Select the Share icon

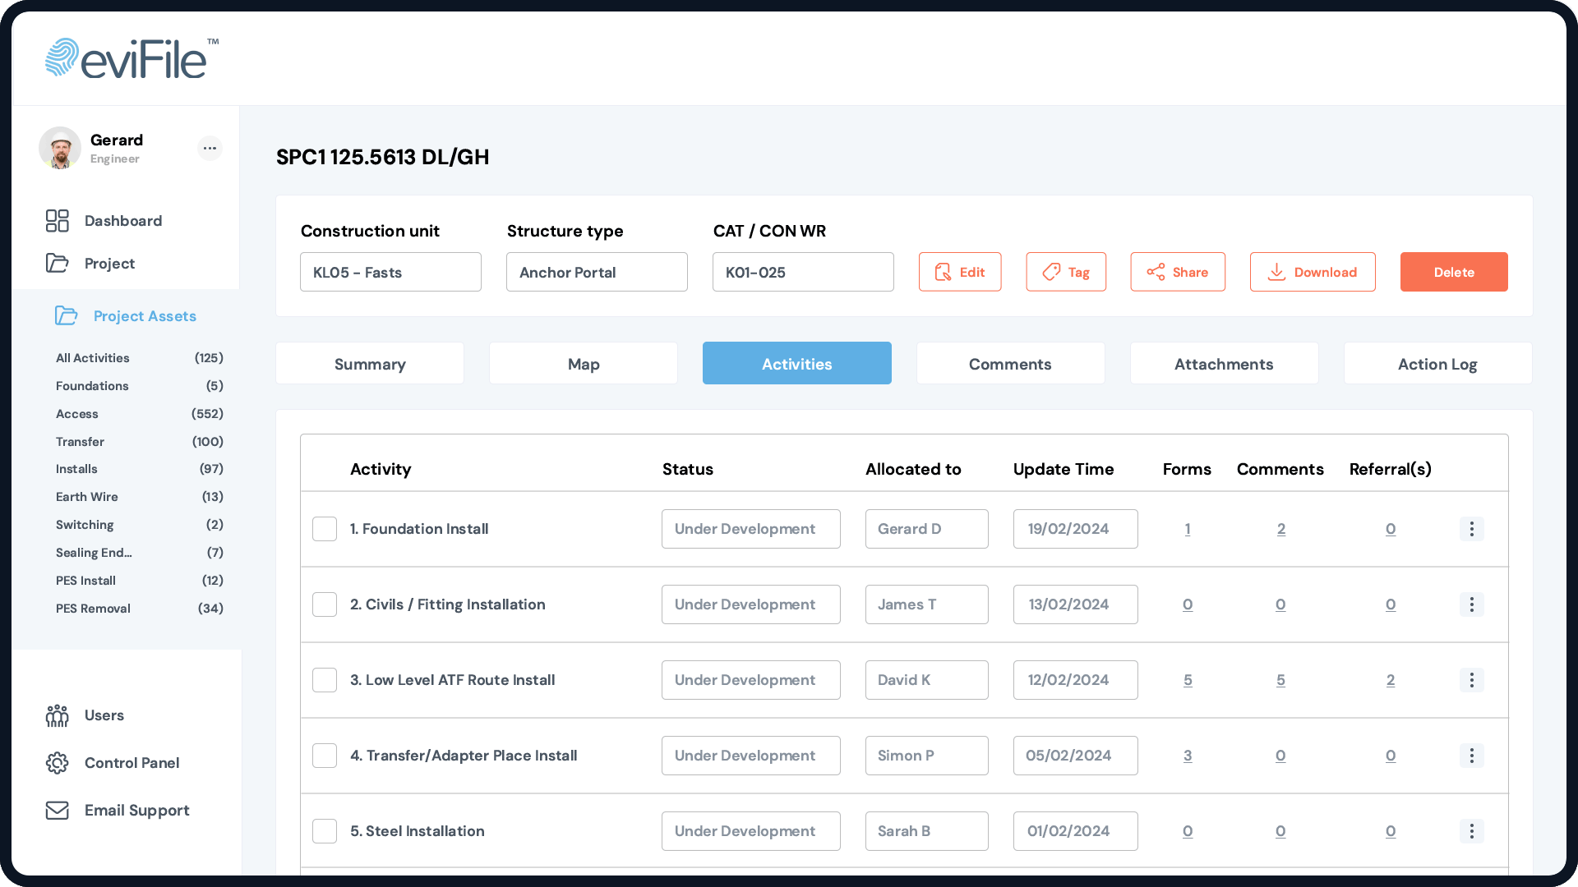1156,272
